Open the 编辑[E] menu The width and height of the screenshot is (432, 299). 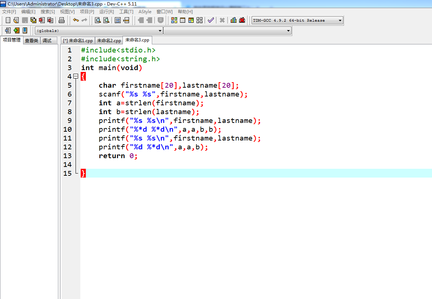pyautogui.click(x=28, y=12)
